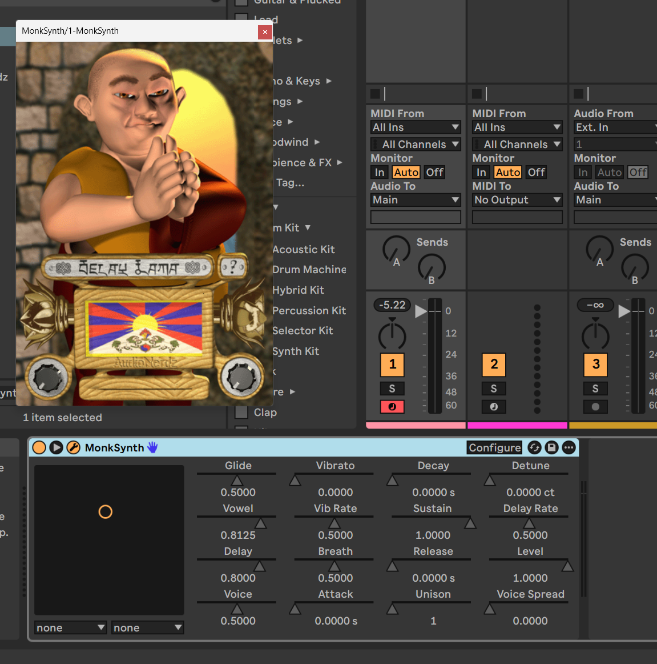Click the Configure button on the MonkSynth device
This screenshot has height=664, width=657.
pyautogui.click(x=494, y=447)
